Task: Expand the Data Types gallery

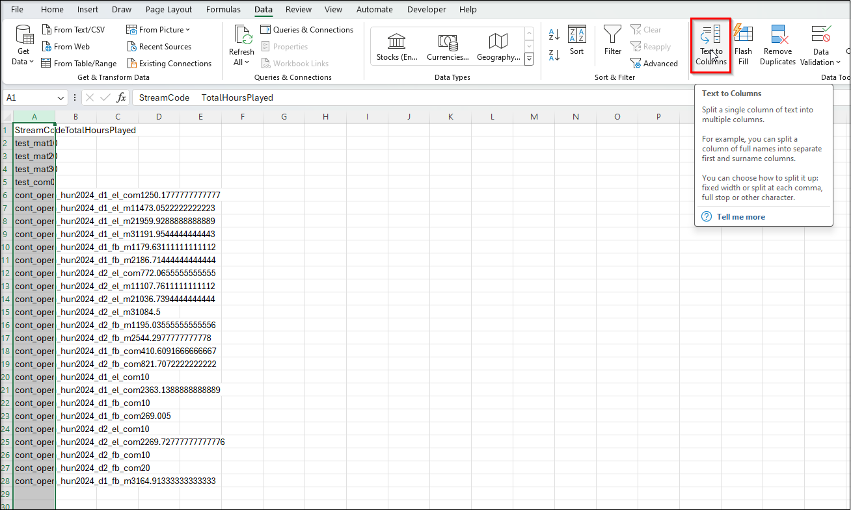Action: point(529,59)
